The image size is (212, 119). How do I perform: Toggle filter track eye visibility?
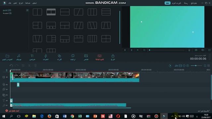pyautogui.click(x=7, y=85)
